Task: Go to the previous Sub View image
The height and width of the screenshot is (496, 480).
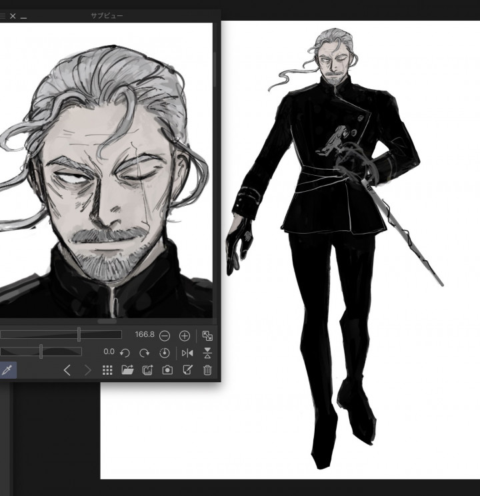Action: 67,371
